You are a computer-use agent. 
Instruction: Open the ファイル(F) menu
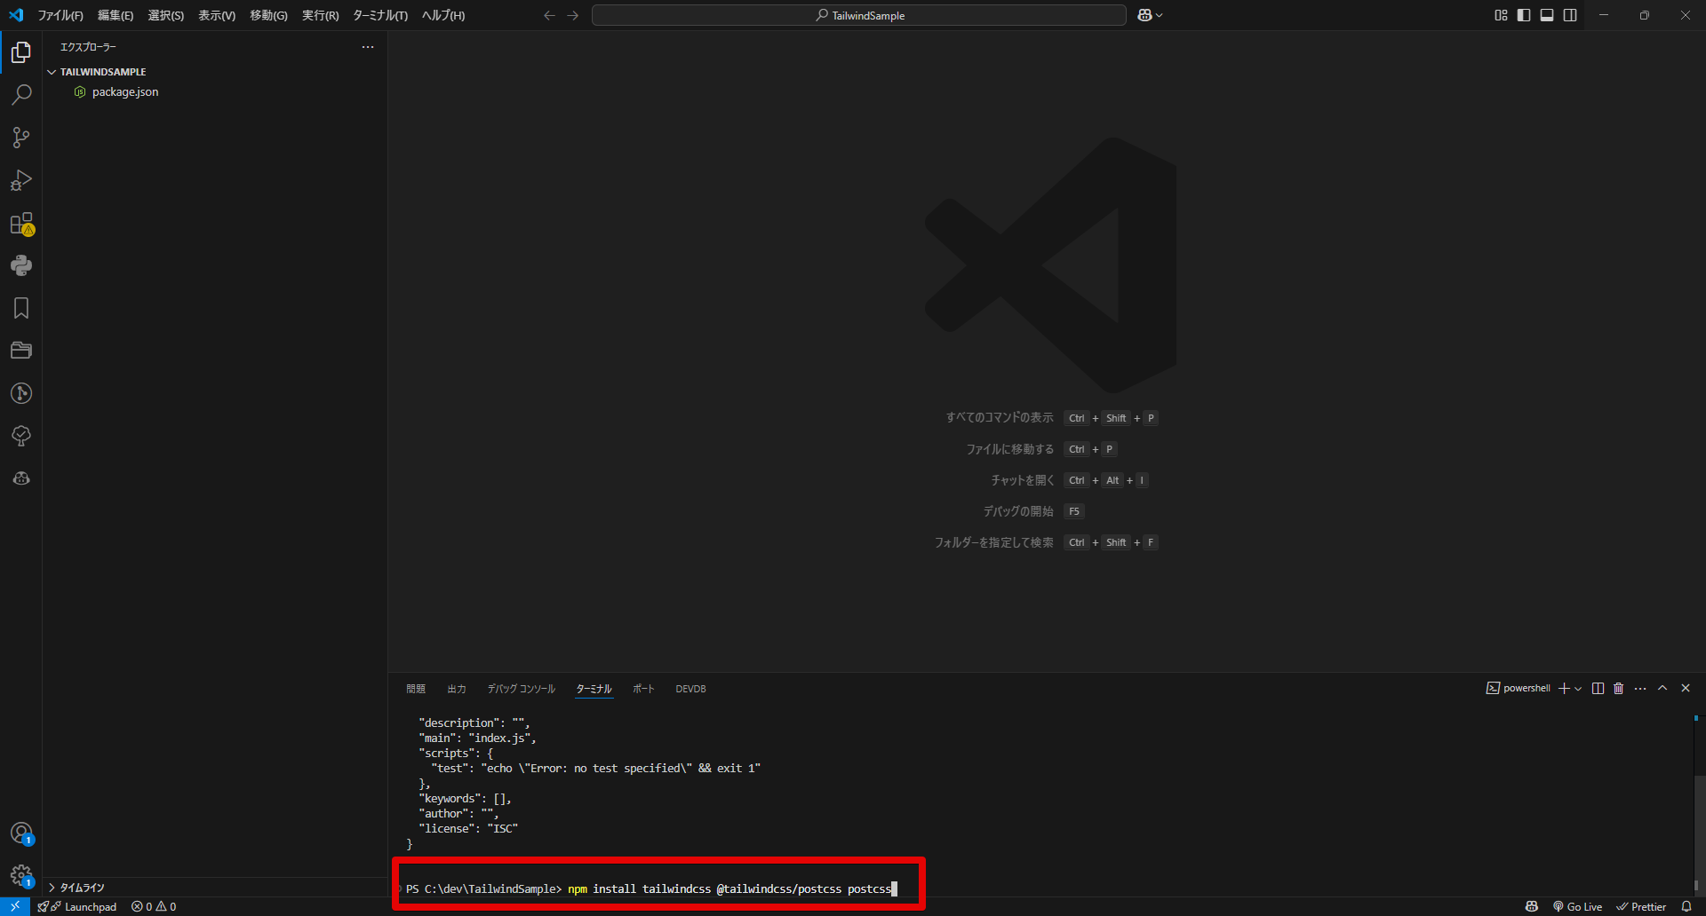click(x=60, y=15)
